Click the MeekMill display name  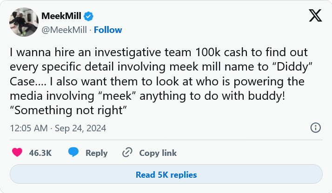[x=61, y=17]
